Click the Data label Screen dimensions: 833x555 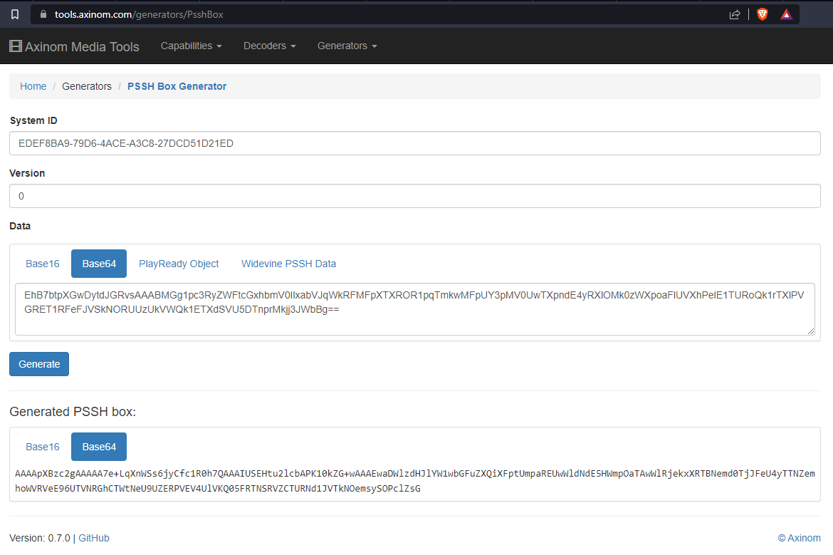20,226
